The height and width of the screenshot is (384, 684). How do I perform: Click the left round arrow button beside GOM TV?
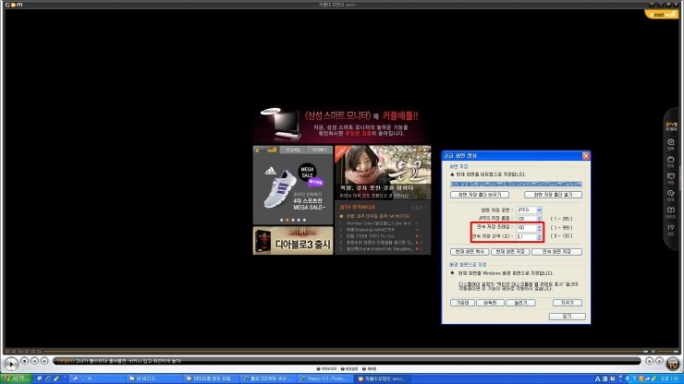coord(649,361)
